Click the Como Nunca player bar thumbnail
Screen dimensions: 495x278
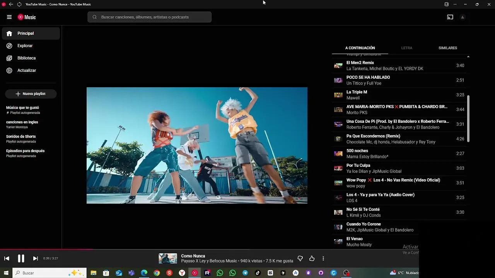168,258
